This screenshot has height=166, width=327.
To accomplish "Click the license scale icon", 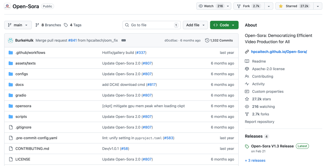I will tap(247, 69).
